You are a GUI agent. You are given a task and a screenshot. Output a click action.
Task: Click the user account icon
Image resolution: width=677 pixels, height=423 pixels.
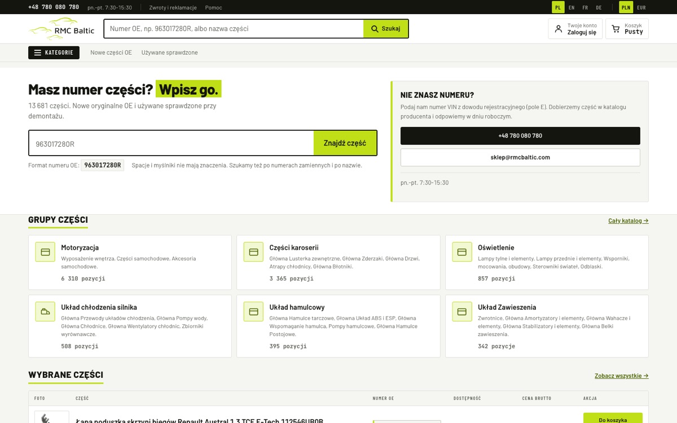559,29
